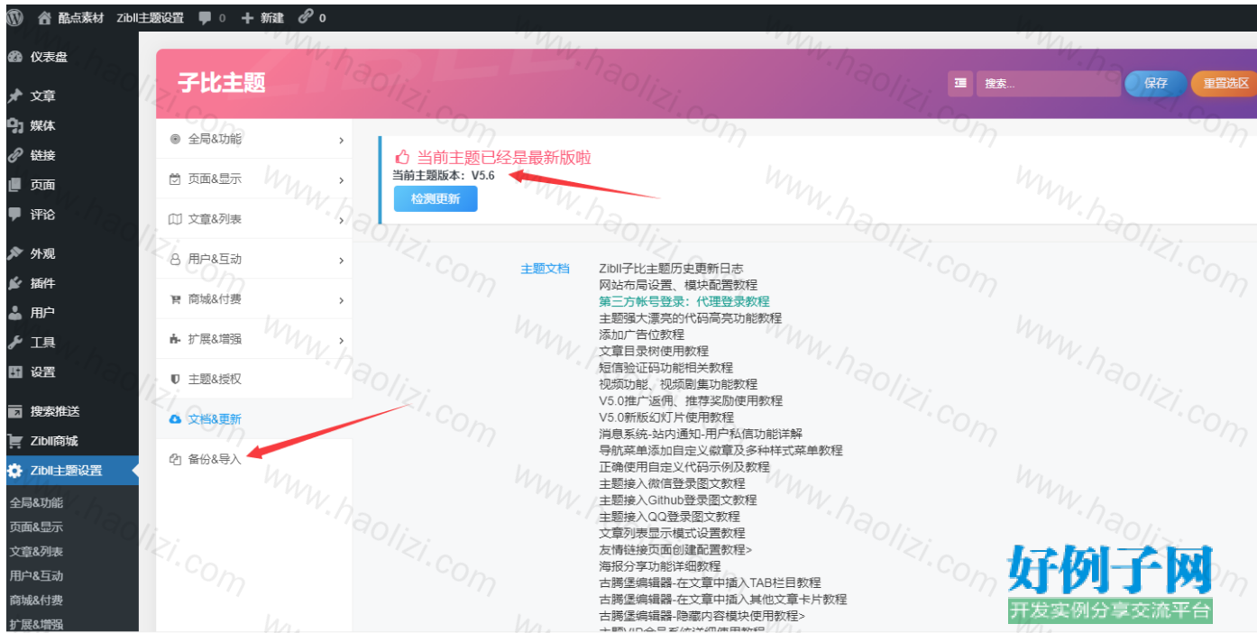Open 主题接入QQ登录图文教程 link
Viewport: 1257px width, 633px height.
pos(669,517)
